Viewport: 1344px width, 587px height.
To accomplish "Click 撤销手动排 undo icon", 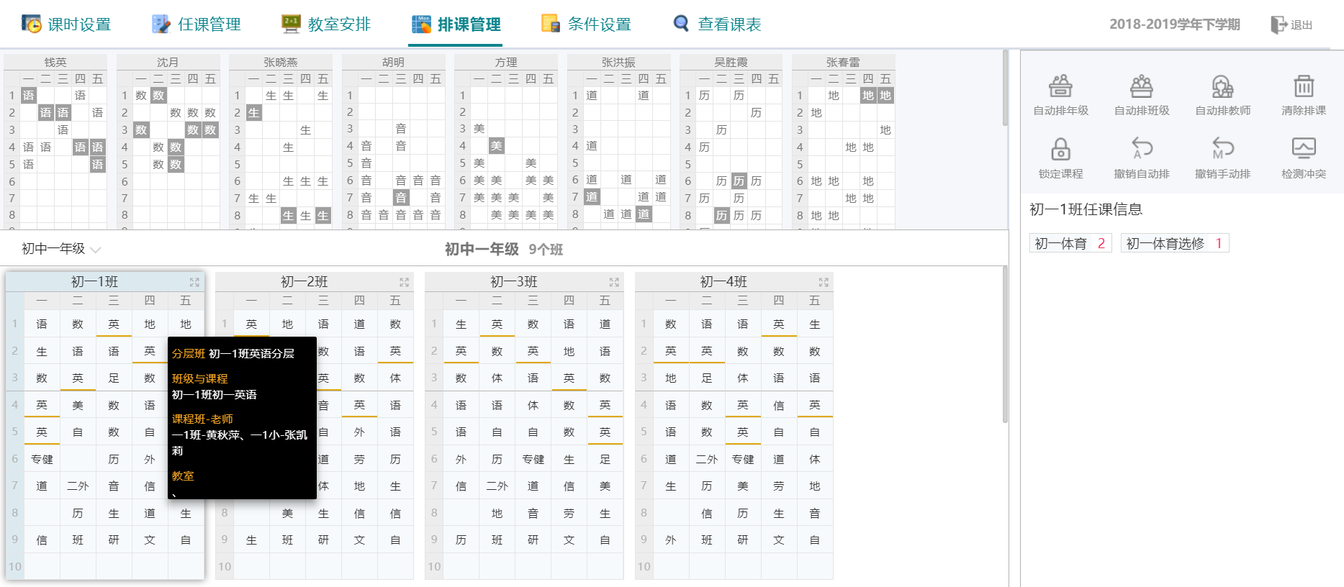I will click(x=1222, y=148).
